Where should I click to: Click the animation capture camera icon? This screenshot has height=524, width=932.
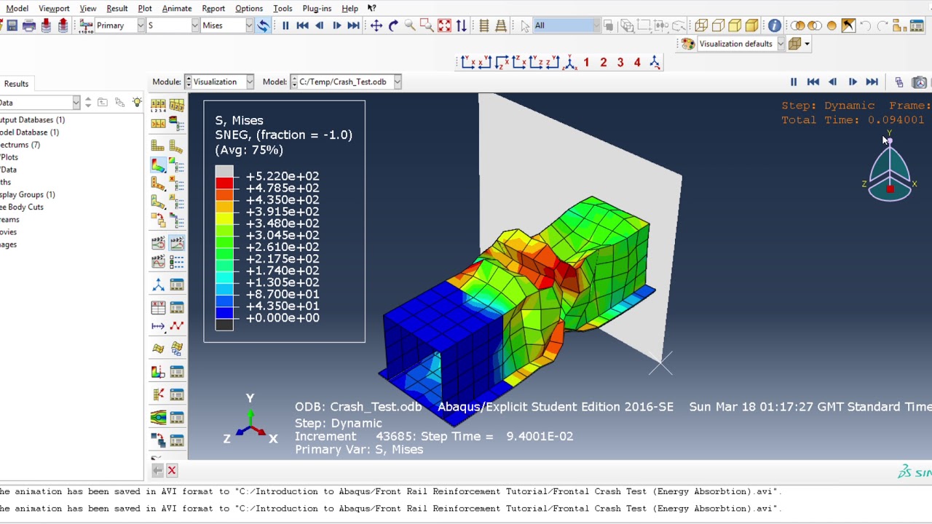click(920, 82)
